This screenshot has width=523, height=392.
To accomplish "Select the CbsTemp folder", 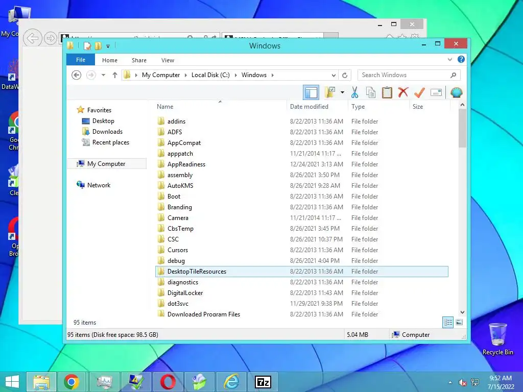I will [301, 228].
